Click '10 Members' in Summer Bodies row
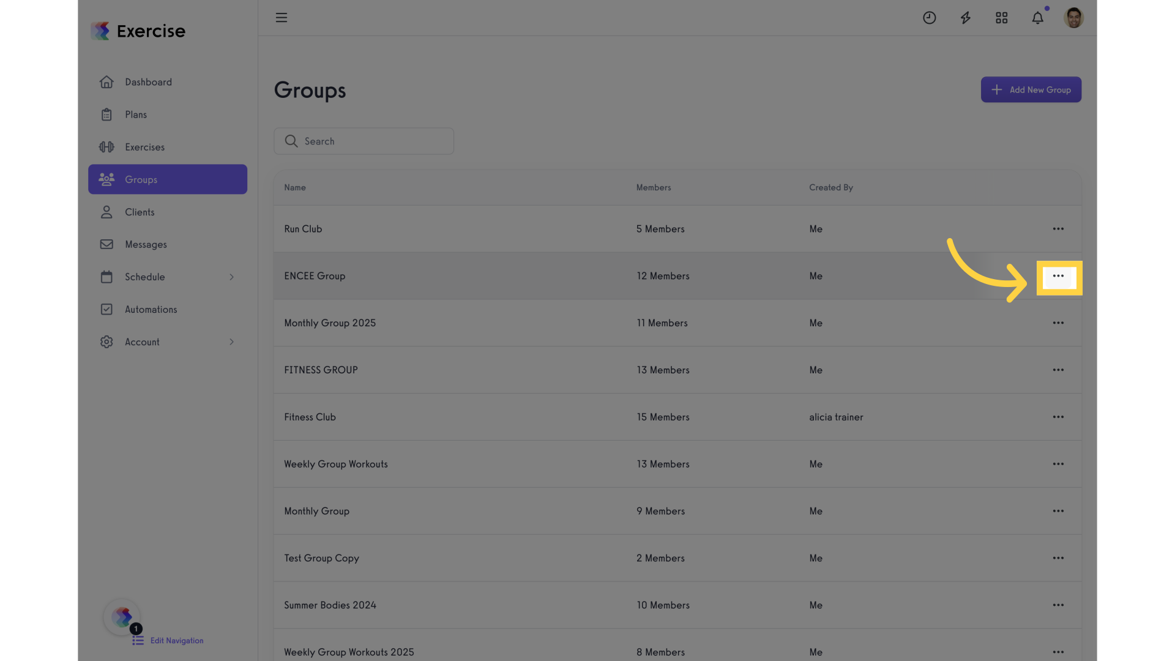Screen dimensions: 1175x661 coord(663,605)
